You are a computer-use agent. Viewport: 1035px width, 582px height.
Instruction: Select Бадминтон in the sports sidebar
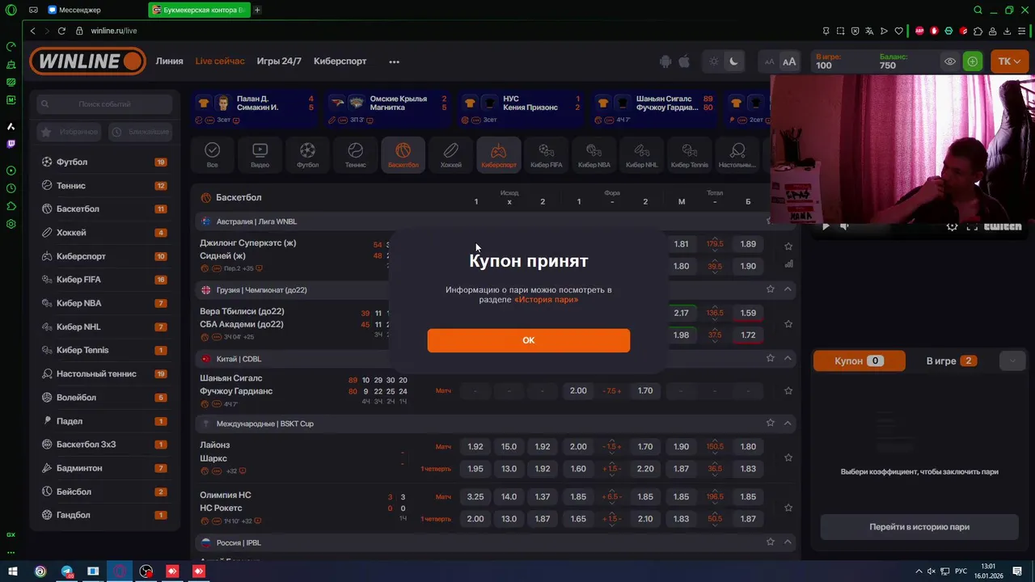coord(104,468)
